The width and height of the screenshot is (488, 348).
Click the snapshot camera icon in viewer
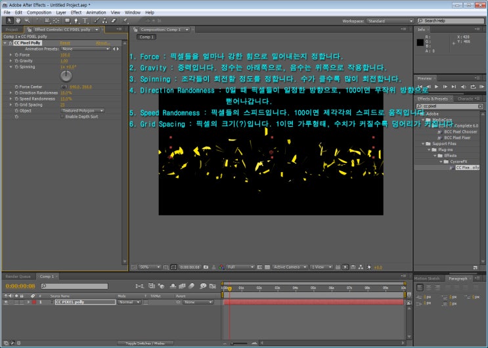click(206, 267)
